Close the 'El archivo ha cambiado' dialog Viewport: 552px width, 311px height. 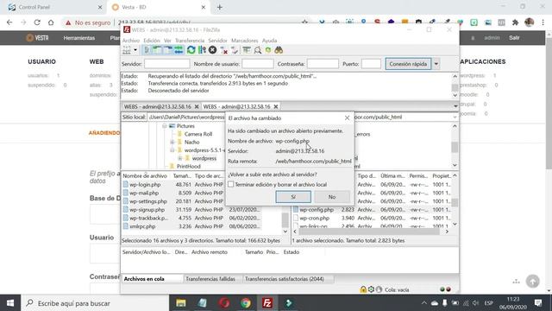tap(347, 117)
